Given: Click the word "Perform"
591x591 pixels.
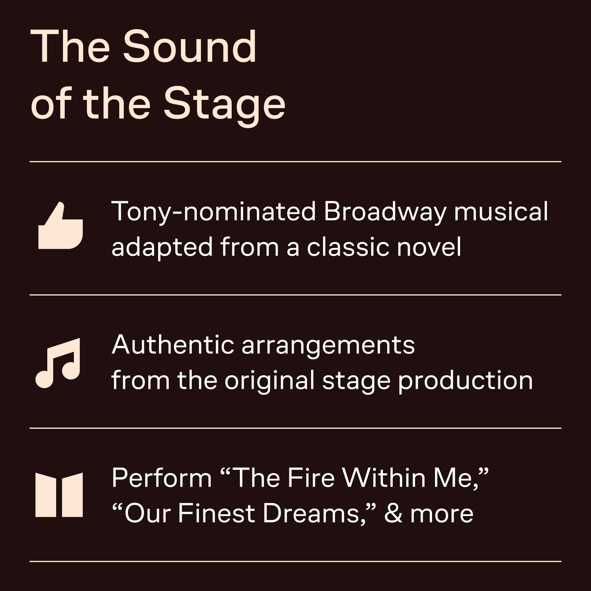Looking at the screenshot, I should [x=162, y=478].
